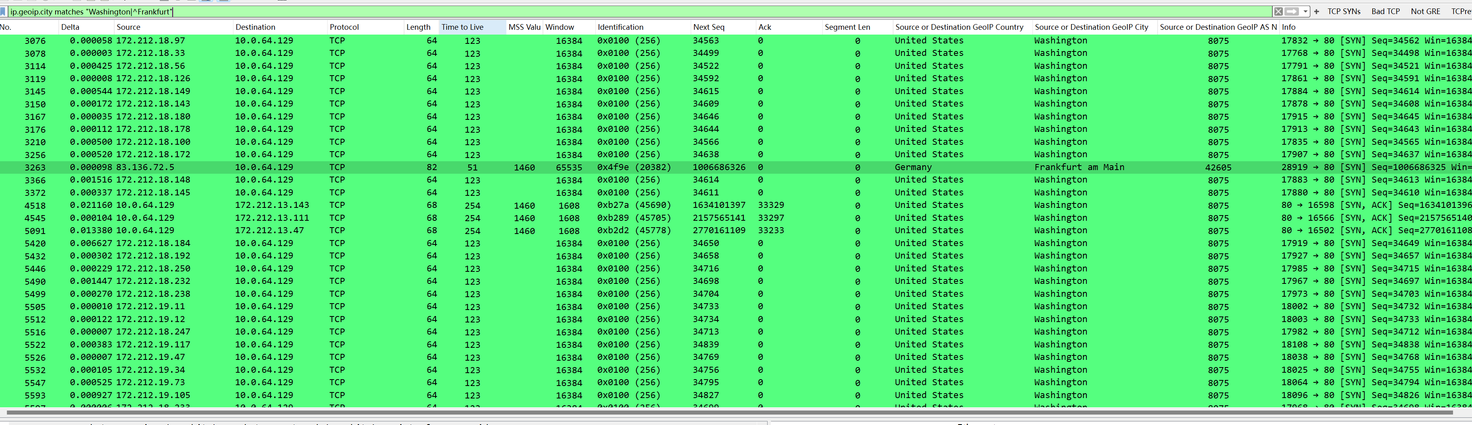Sort by the No. column header

[x=29, y=27]
